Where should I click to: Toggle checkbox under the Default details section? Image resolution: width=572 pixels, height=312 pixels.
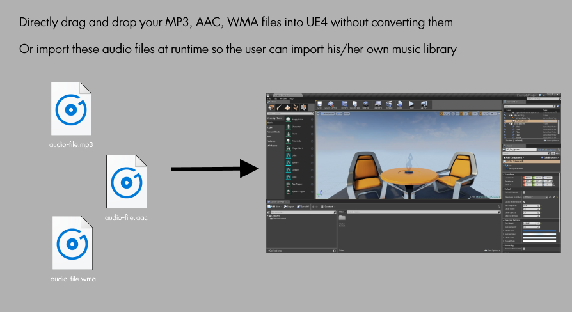[524, 192]
